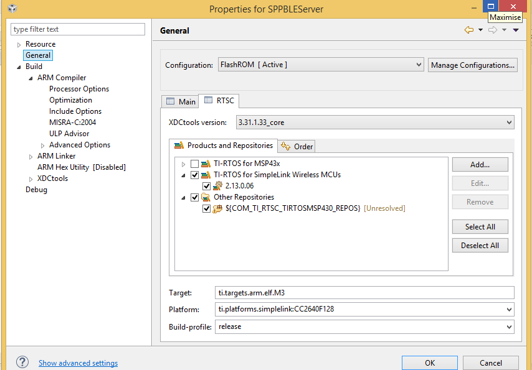Screen dimensions: 532x370
Task: Expand the TI-RTOS for MSP43x entry
Action: (184, 164)
